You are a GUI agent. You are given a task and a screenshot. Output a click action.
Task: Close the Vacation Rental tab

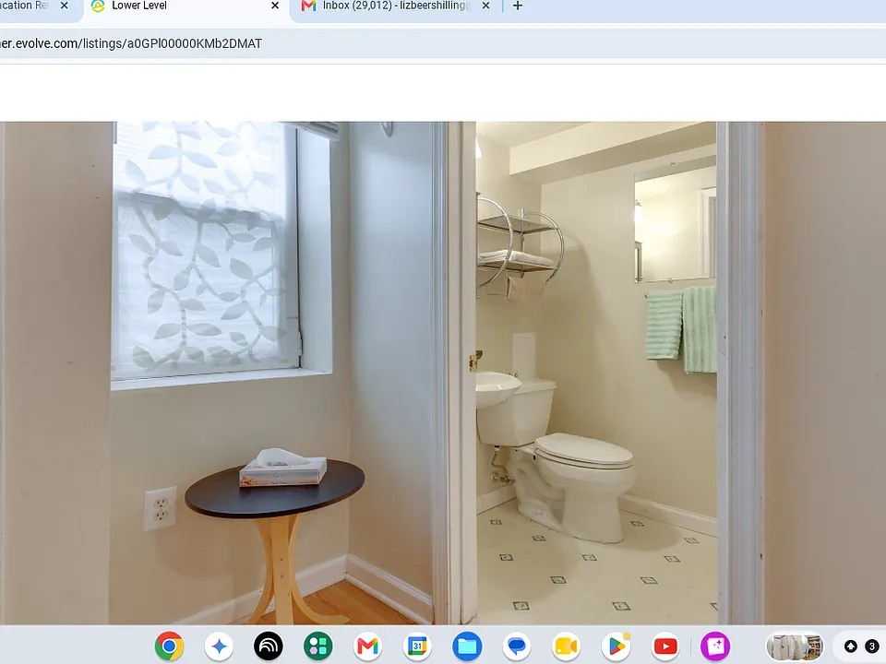[x=65, y=6]
